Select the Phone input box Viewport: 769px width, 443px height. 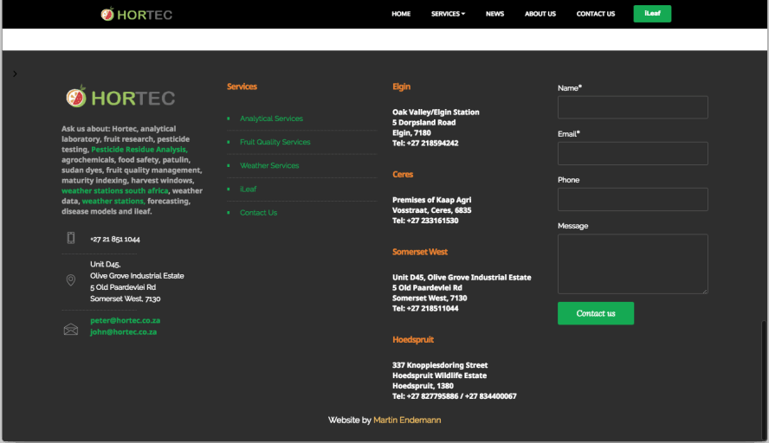632,199
